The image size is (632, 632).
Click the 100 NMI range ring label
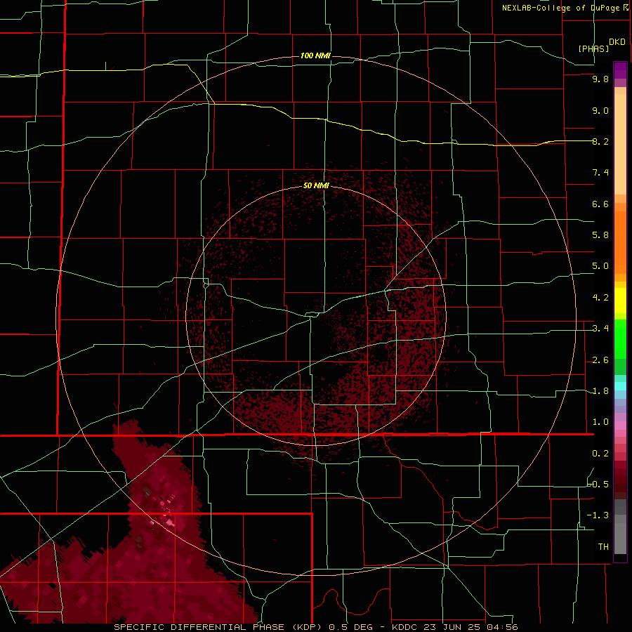(315, 55)
